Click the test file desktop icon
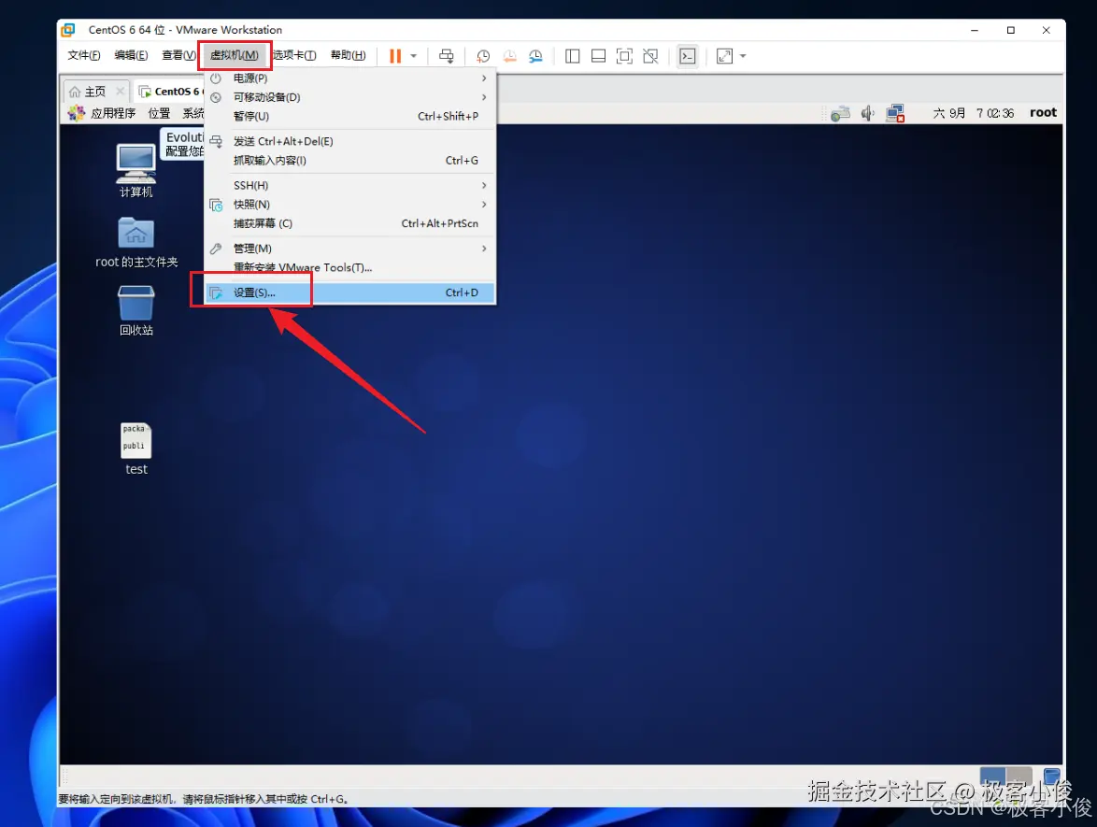The height and width of the screenshot is (827, 1097). point(135,449)
